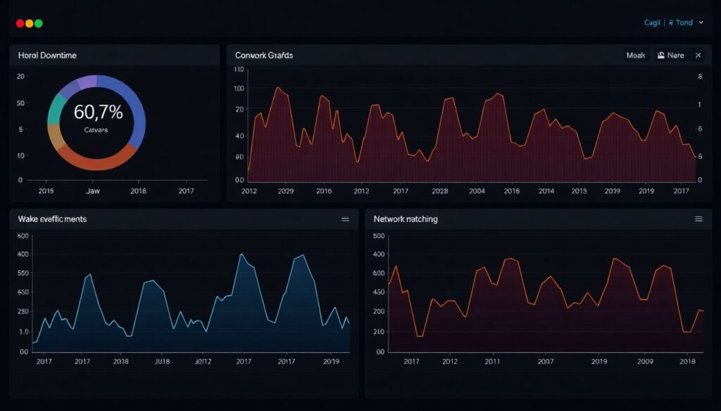721x411 pixels.
Task: Click the yellow minimize window dot
Action: tap(29, 23)
